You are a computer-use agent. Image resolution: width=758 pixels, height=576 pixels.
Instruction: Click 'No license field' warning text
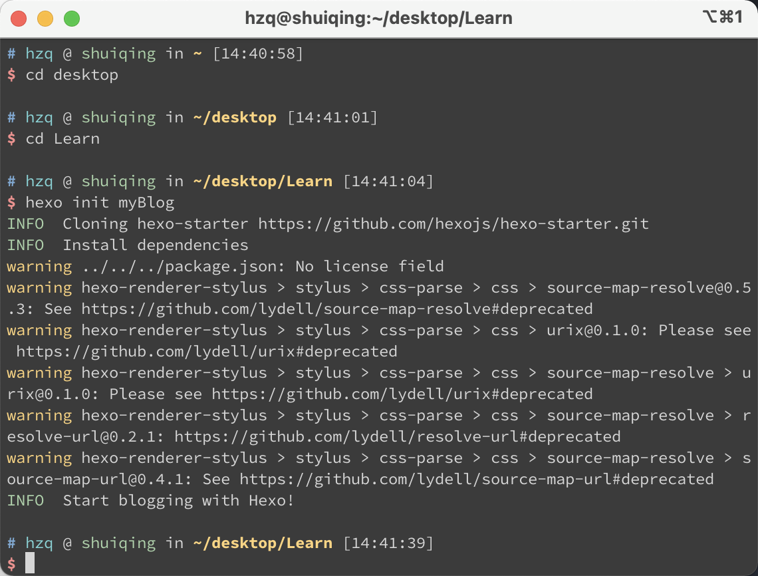(370, 267)
